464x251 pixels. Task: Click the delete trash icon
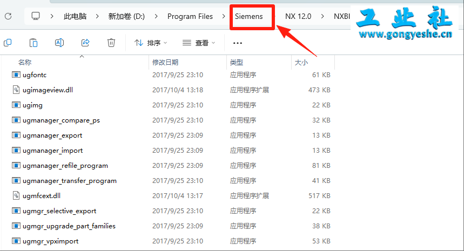pyautogui.click(x=111, y=43)
